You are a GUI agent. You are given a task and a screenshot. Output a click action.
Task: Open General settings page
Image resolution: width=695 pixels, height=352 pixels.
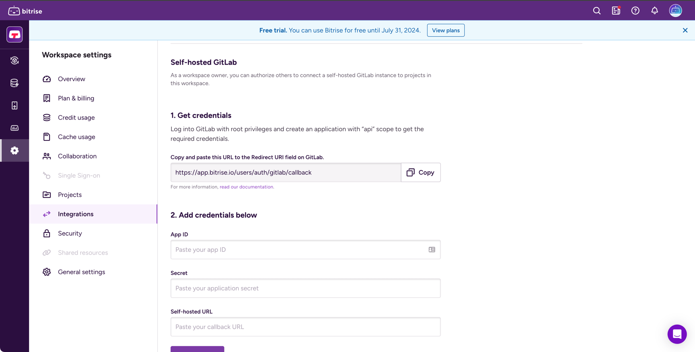click(93, 272)
